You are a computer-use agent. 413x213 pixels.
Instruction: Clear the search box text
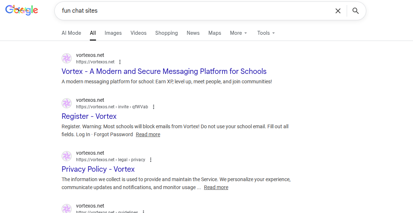pyautogui.click(x=338, y=11)
